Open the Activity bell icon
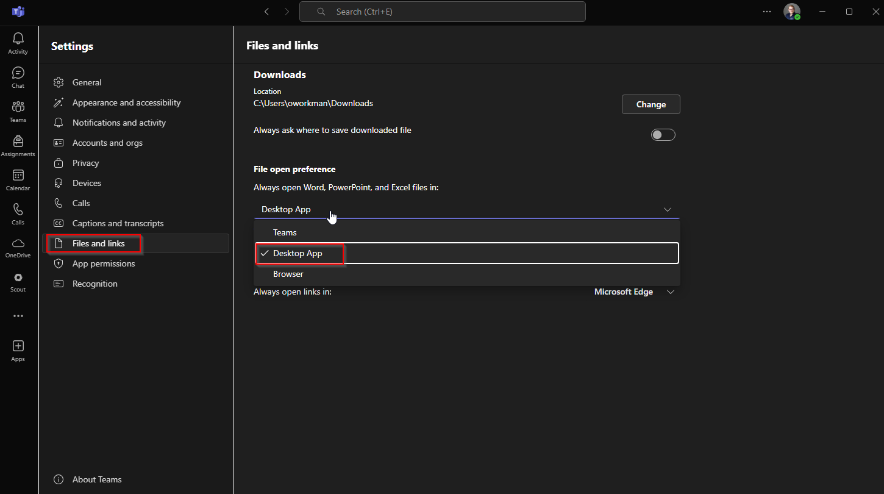 pos(18,43)
